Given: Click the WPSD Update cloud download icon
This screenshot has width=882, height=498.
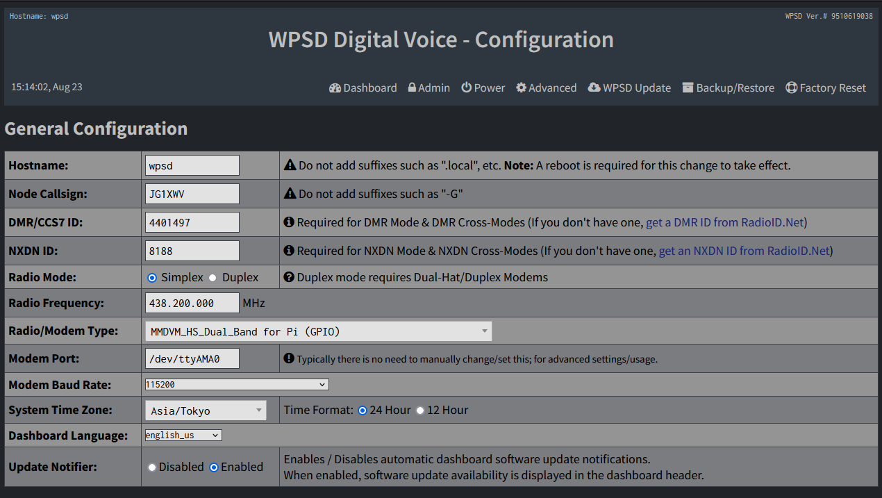Looking at the screenshot, I should coord(594,88).
